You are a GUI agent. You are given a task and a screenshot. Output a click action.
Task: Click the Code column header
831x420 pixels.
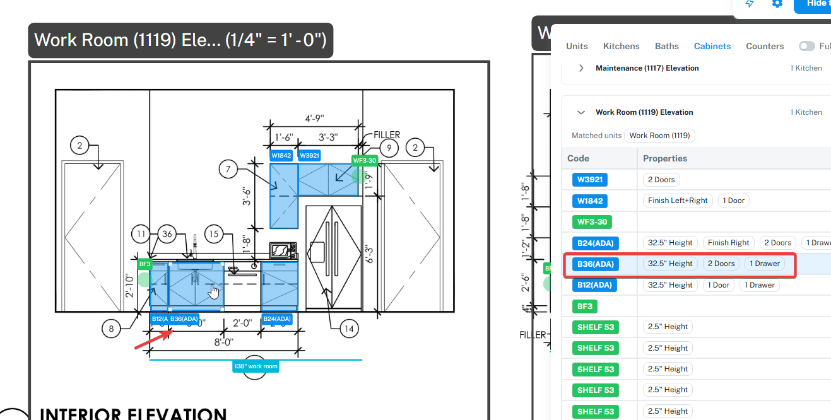pos(578,158)
